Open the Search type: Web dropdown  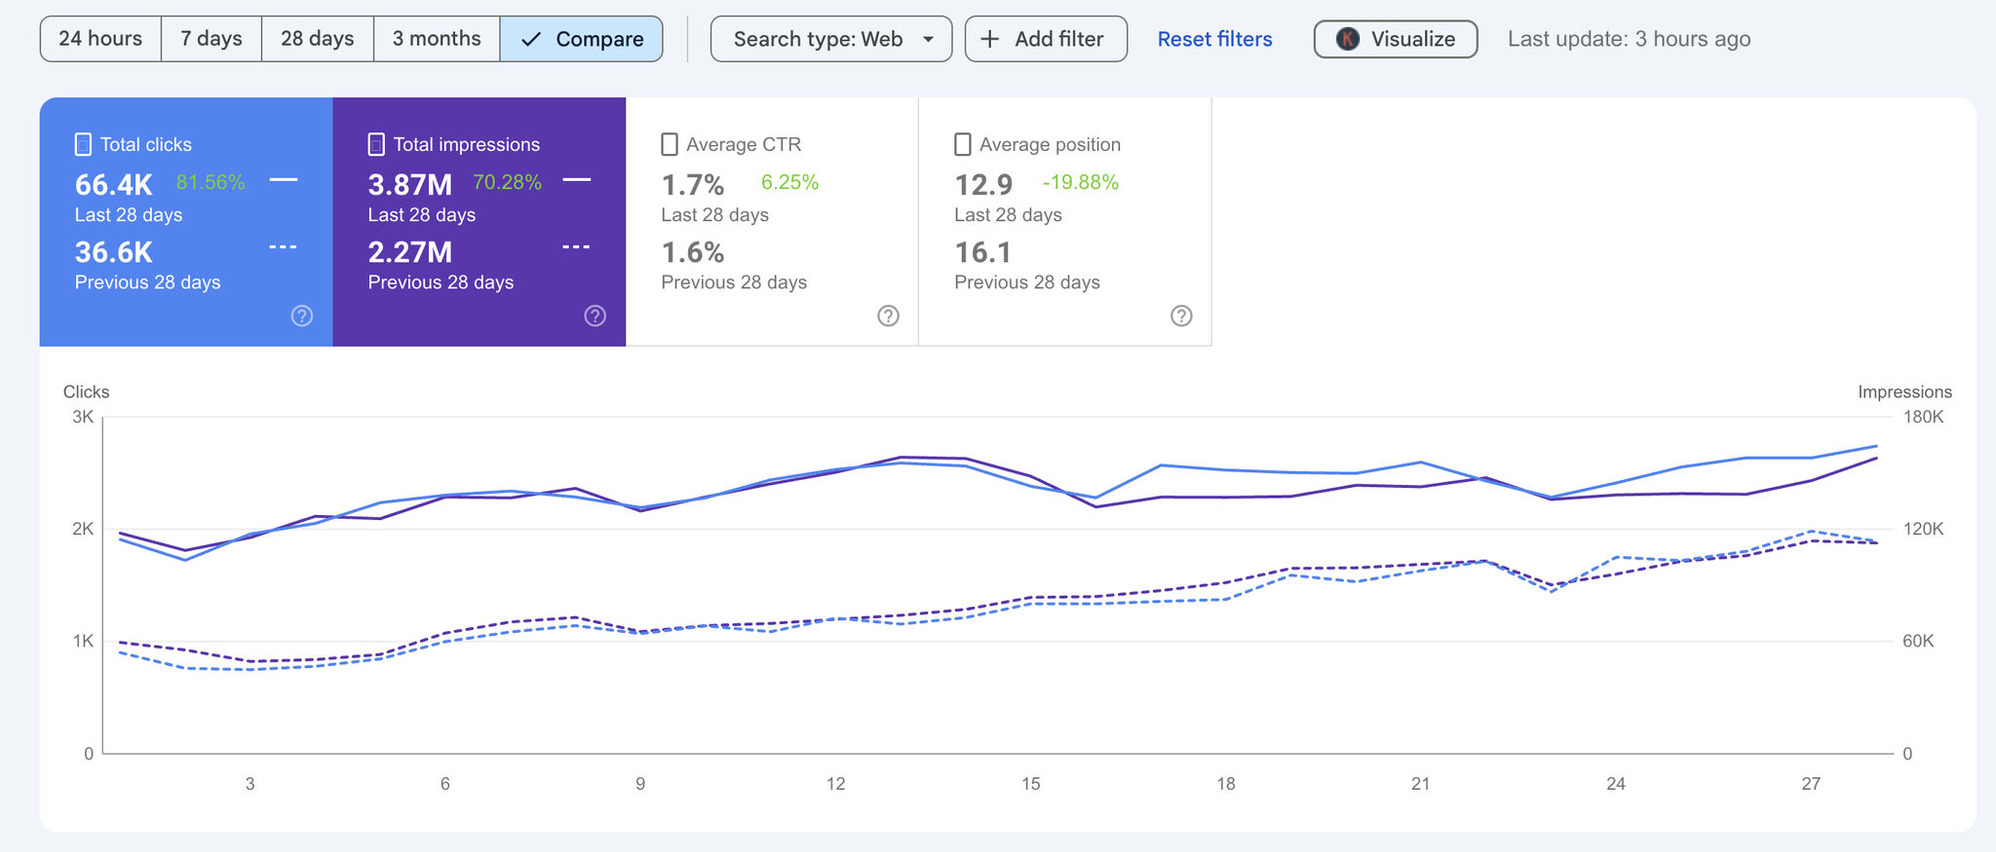(x=819, y=39)
